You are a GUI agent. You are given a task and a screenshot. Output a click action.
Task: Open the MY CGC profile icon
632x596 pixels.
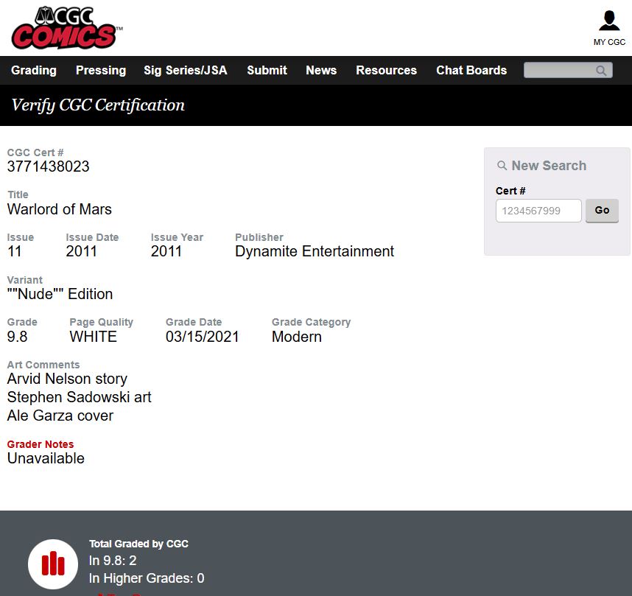point(609,21)
